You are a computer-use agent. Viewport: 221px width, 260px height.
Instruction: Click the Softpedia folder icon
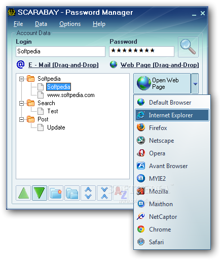31,79
